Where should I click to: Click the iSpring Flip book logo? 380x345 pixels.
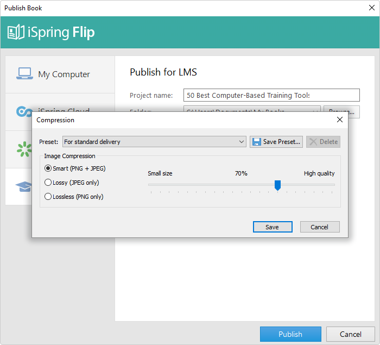[x=16, y=32]
